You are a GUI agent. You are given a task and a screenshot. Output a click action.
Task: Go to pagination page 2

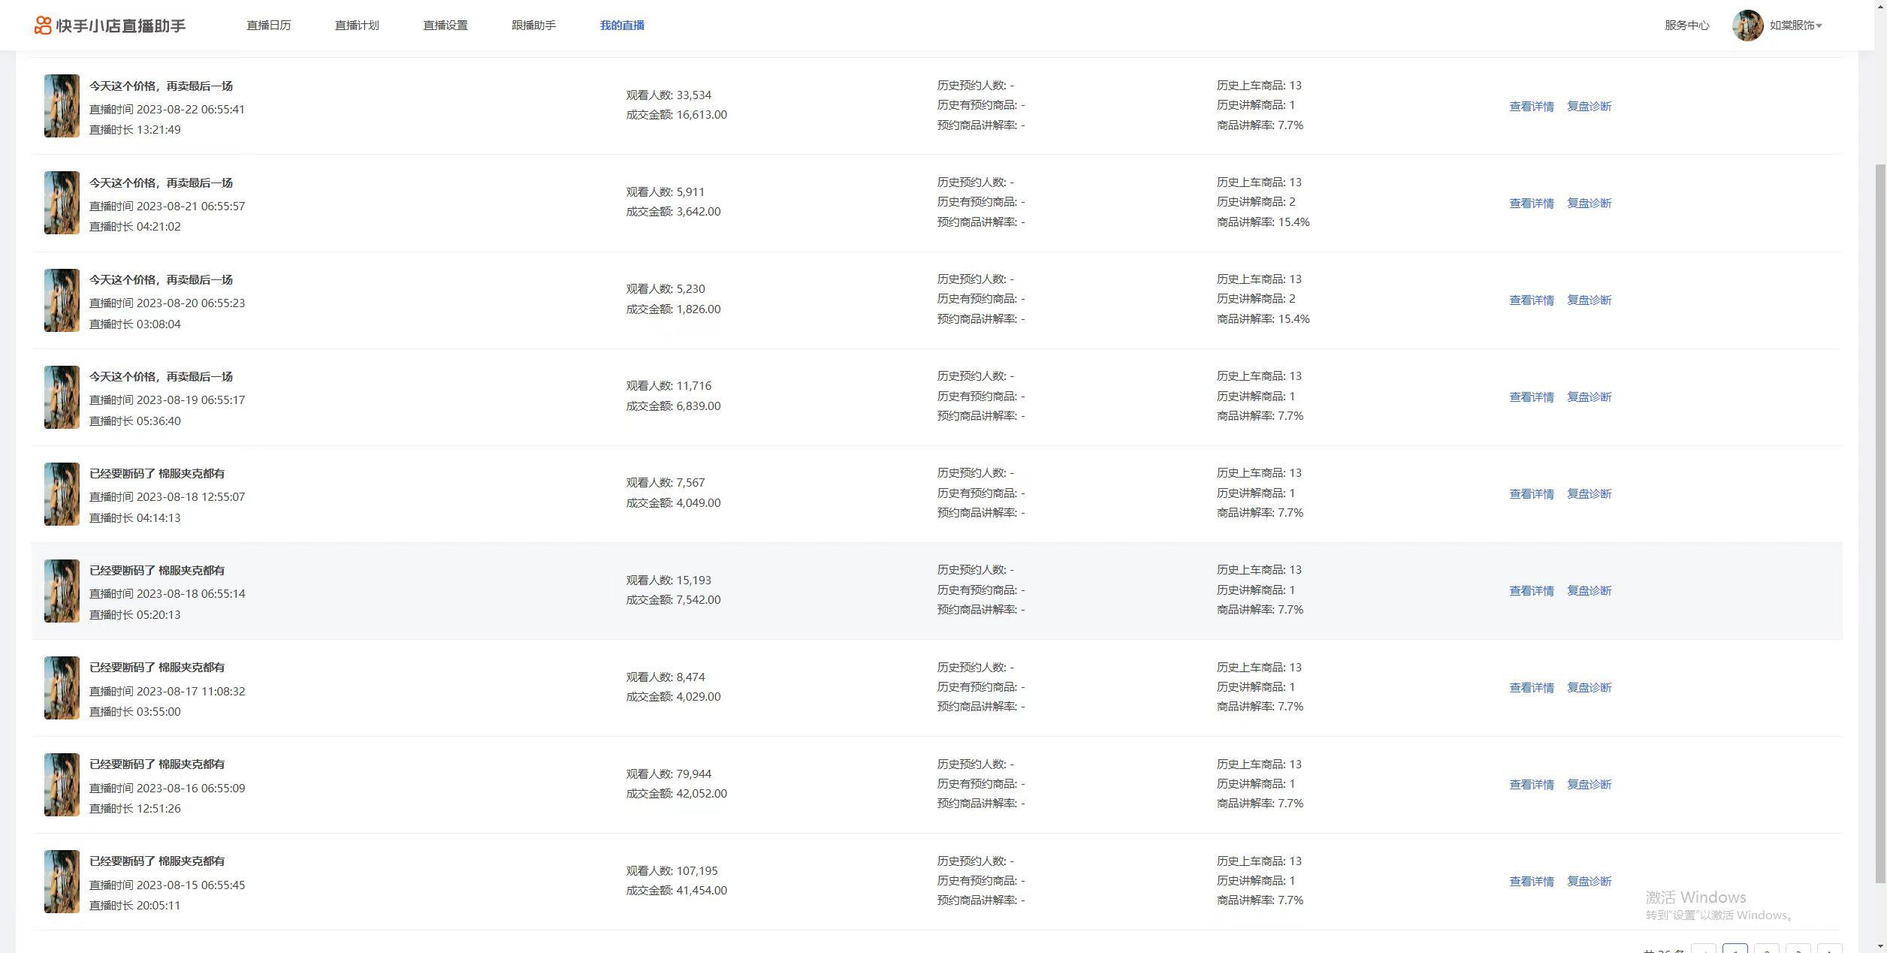1766,949
